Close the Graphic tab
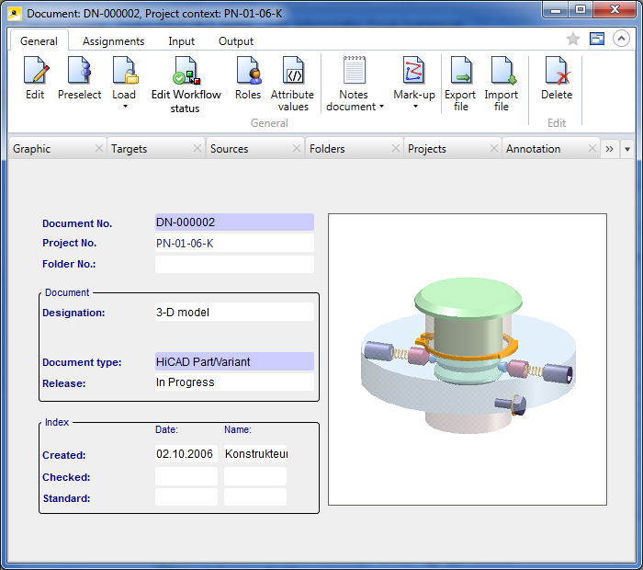This screenshot has height=570, width=643. tap(99, 149)
